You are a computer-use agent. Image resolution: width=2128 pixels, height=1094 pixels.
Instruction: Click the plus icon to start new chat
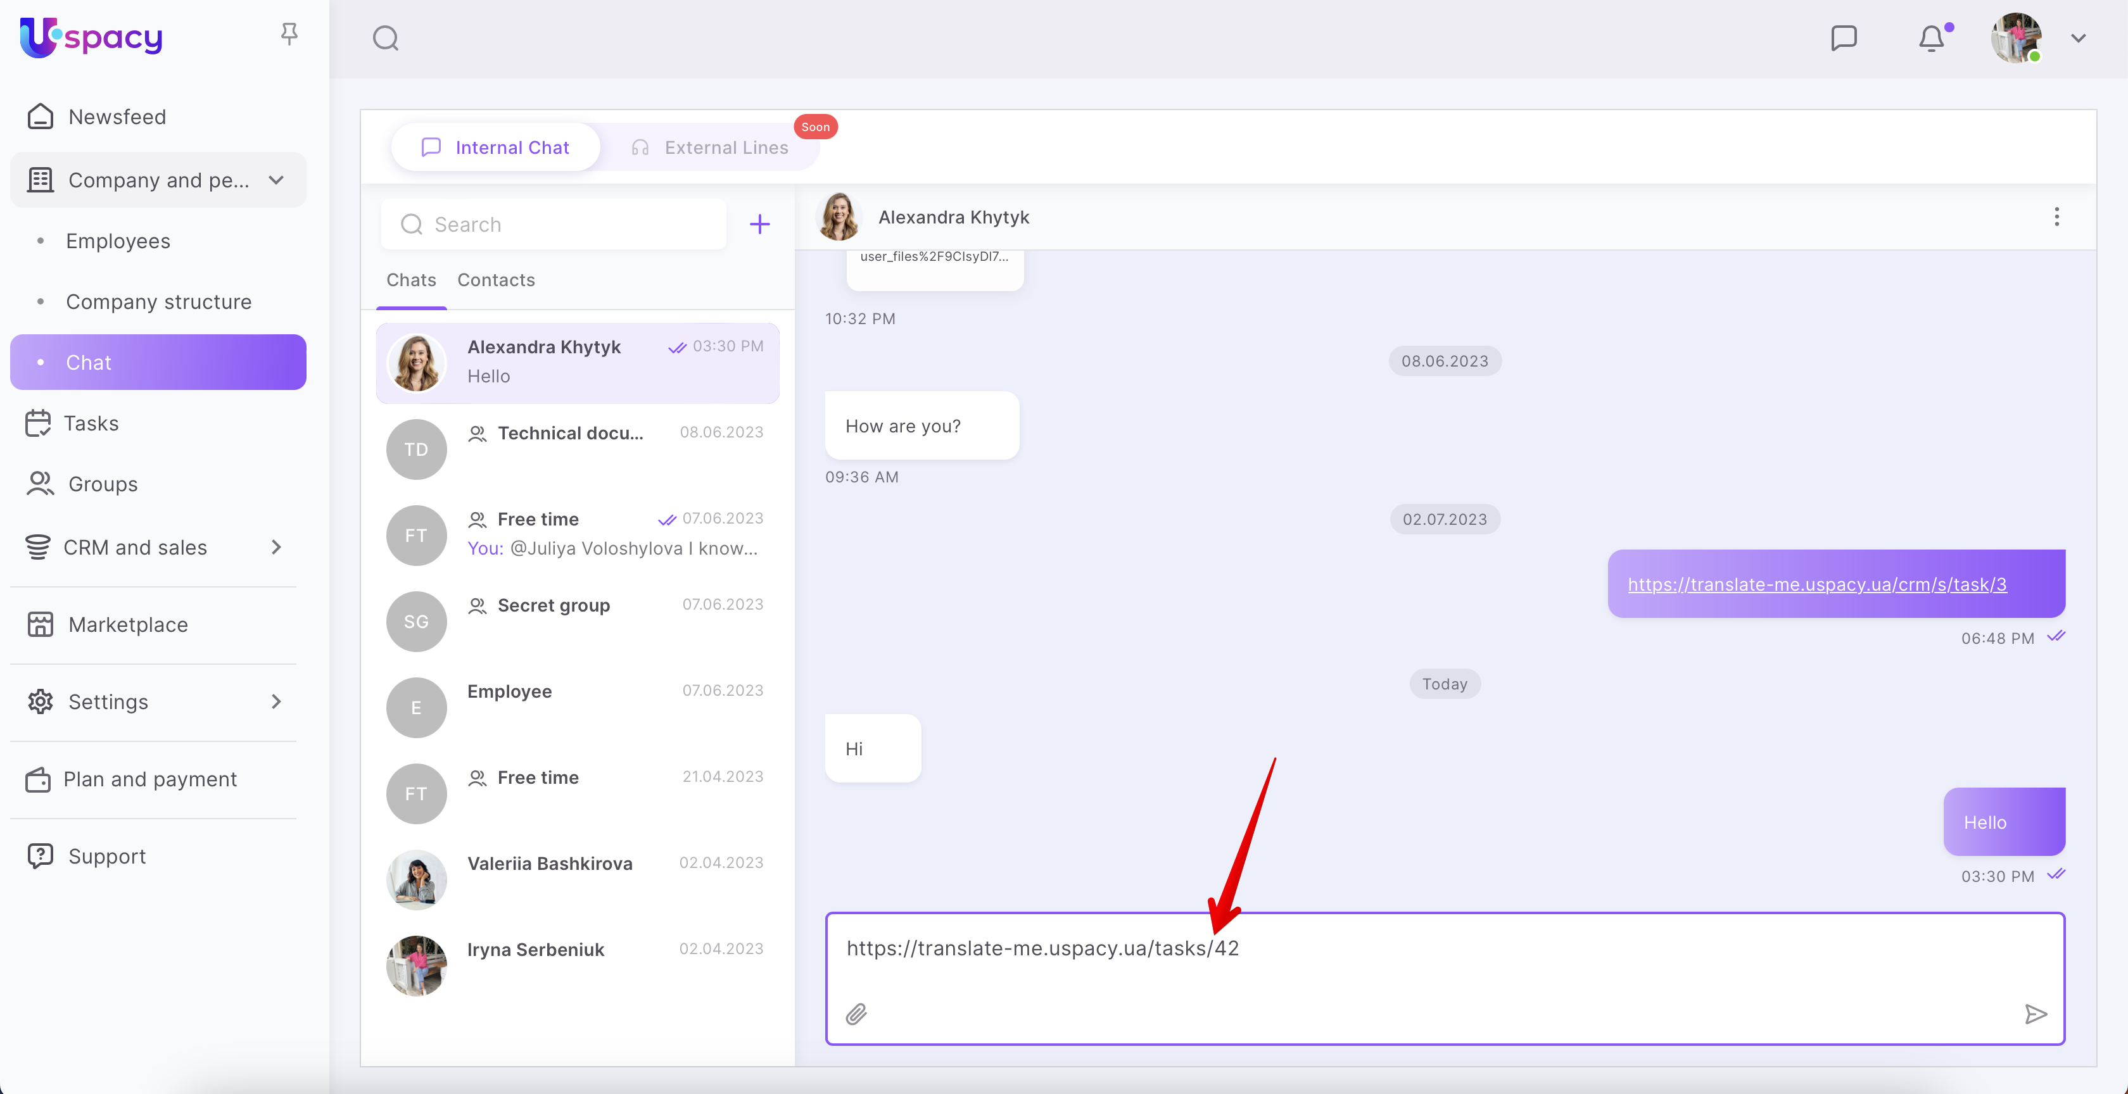(759, 225)
